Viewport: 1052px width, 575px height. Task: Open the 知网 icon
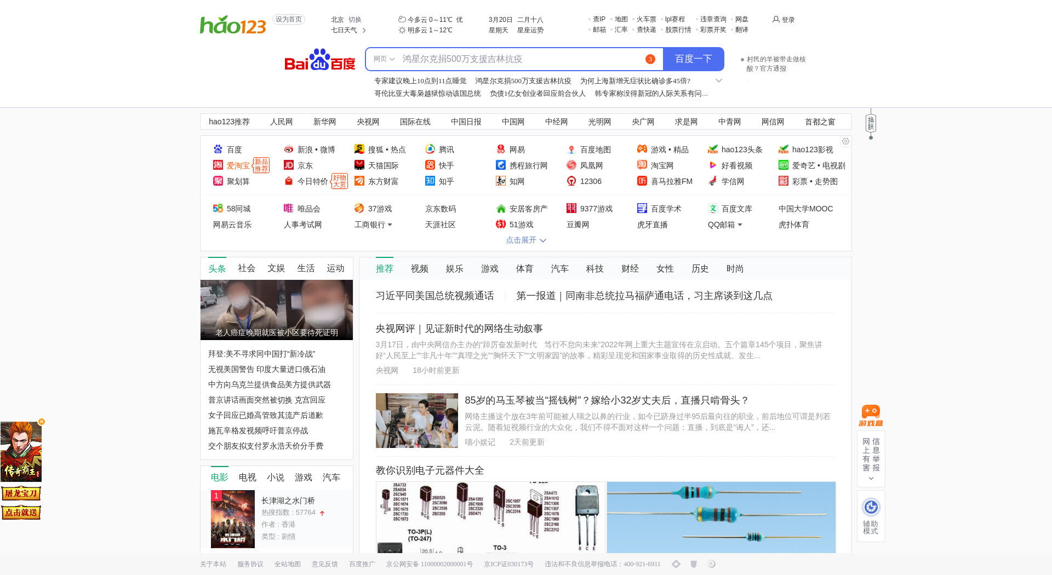click(501, 181)
